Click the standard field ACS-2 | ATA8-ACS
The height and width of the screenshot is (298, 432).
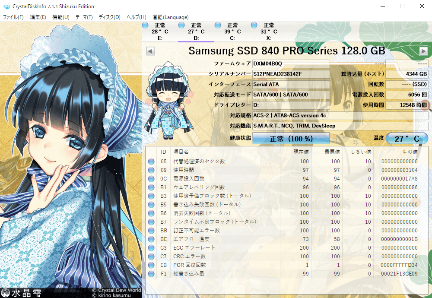point(340,115)
